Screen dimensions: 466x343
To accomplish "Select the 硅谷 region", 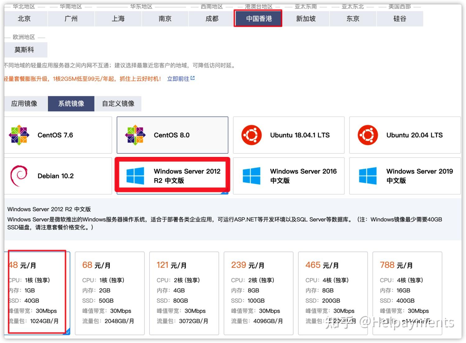I will point(400,19).
